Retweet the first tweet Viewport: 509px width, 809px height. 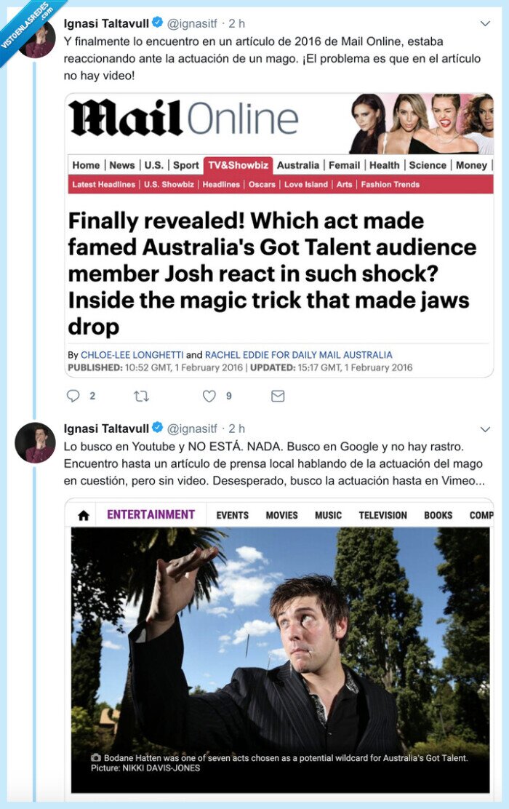coord(141,396)
